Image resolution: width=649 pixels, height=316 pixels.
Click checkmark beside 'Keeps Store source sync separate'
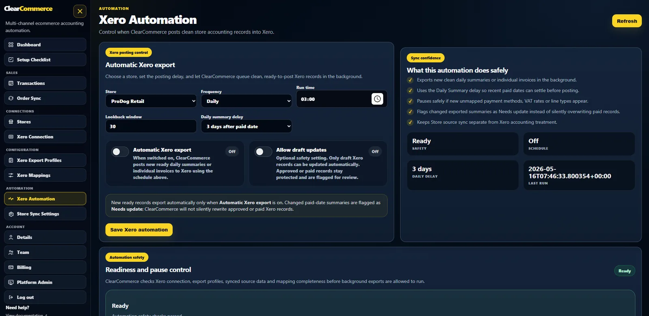click(410, 122)
